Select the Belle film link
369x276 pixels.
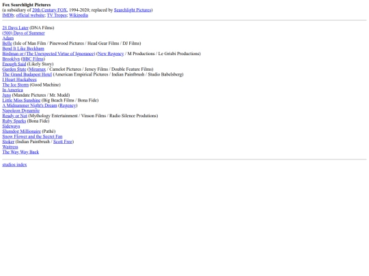coord(7,44)
